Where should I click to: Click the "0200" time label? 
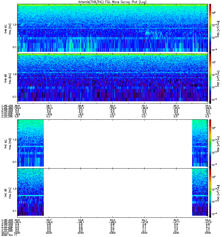(x=17, y=233)
